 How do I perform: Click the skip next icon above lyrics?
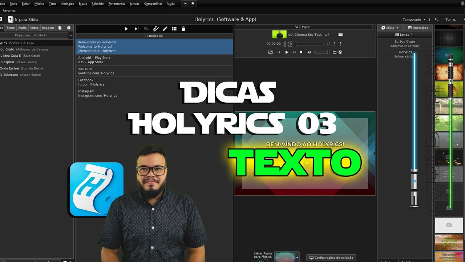coord(137,29)
